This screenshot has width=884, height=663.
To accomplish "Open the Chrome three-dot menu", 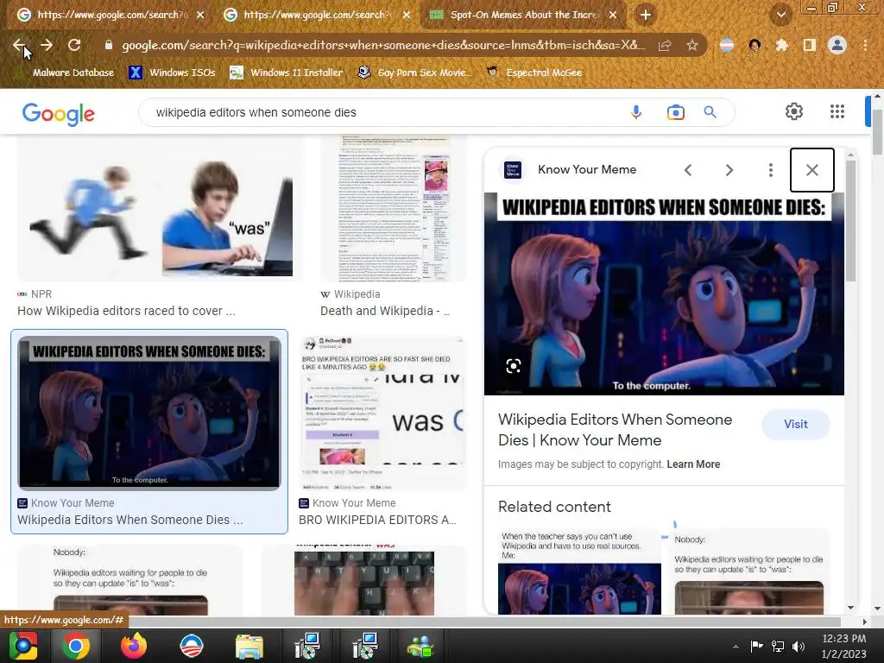I will pos(865,45).
